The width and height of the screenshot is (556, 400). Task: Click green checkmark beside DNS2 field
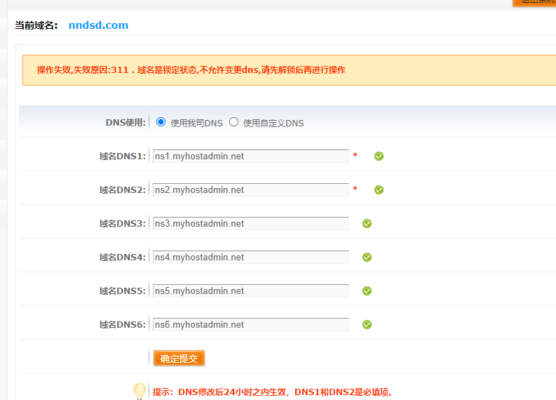point(379,189)
